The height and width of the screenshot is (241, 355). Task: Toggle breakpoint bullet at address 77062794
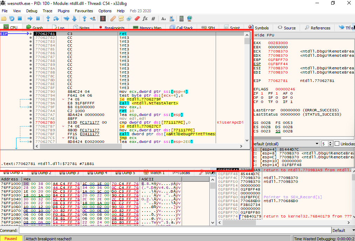30,96
